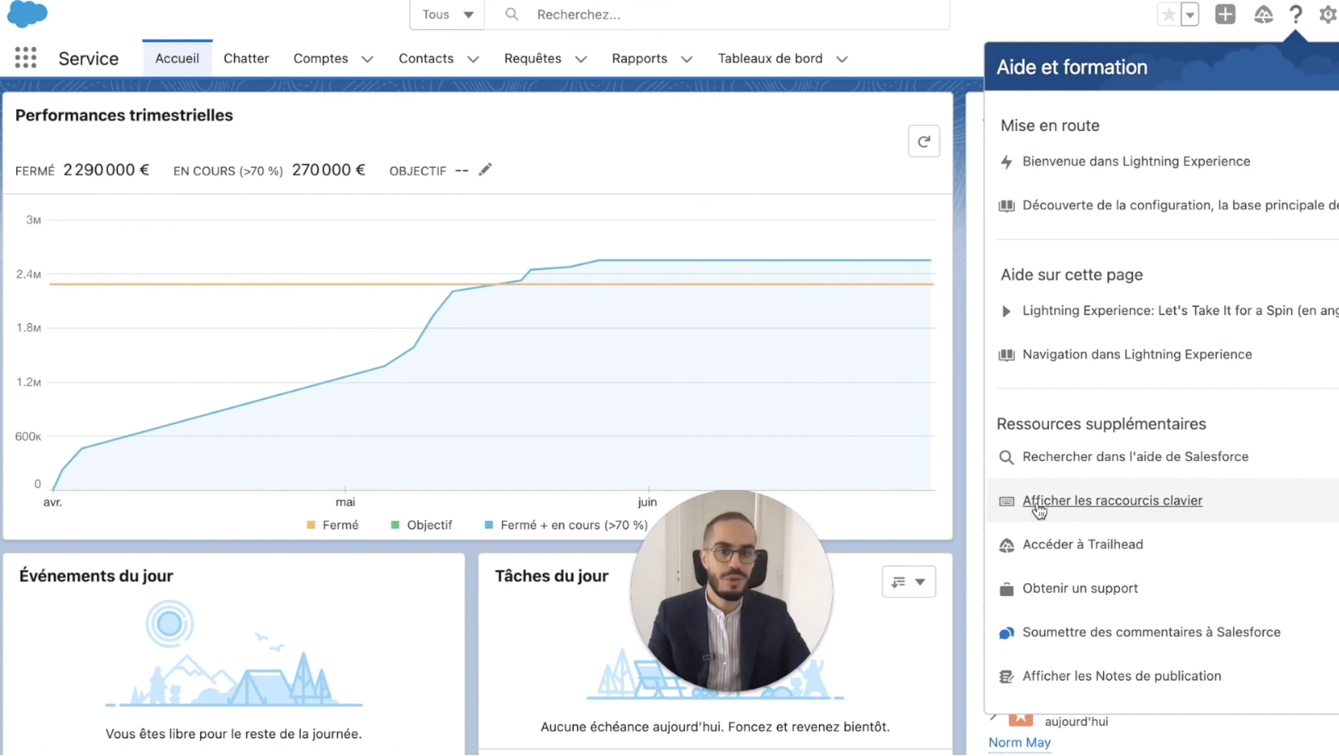Edit the Objectif goal with pencil icon
This screenshot has height=756, width=1339.
485,170
